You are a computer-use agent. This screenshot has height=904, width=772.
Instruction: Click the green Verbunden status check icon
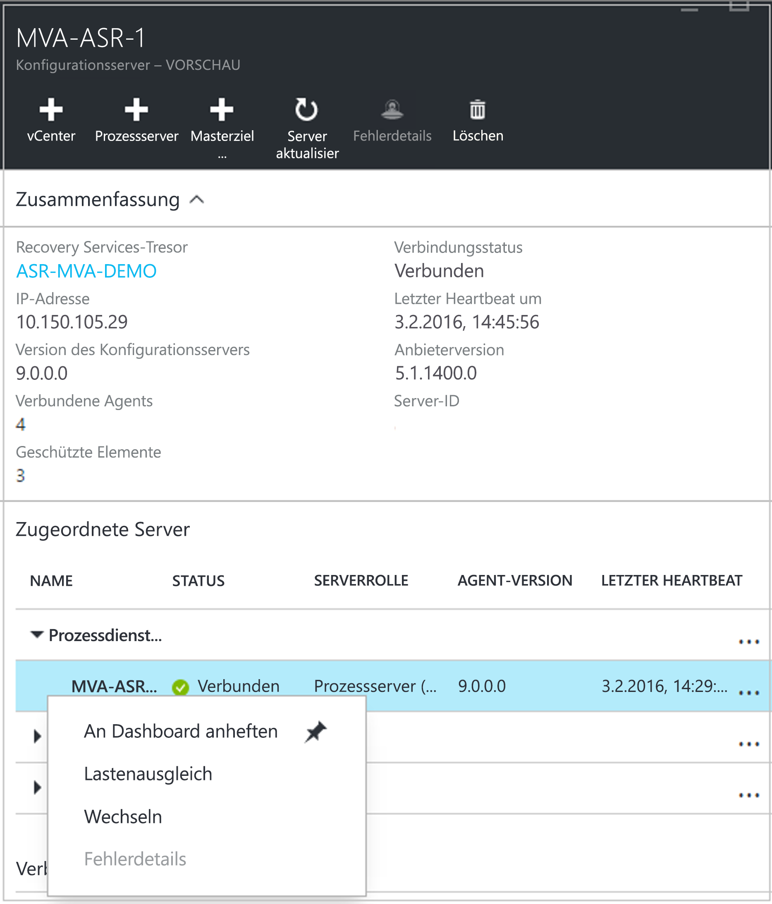180,687
